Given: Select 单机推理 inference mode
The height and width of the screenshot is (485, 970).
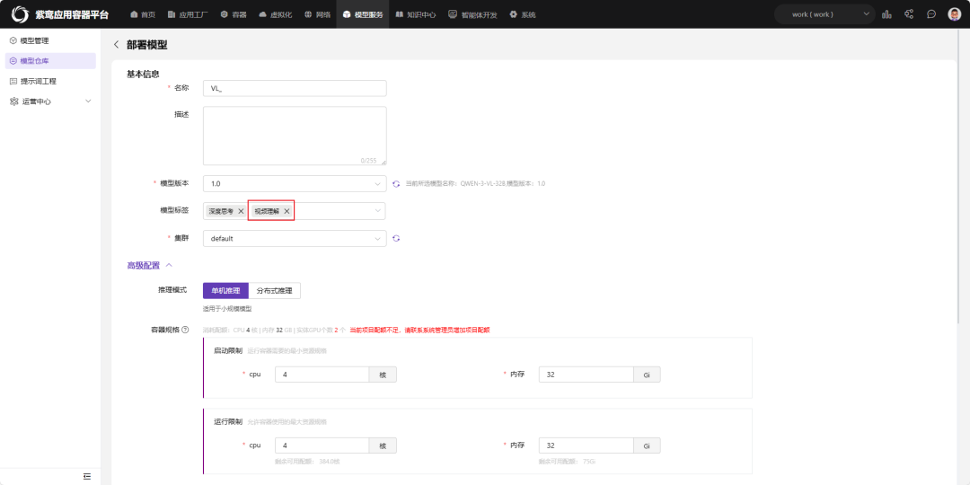Looking at the screenshot, I should click(x=225, y=291).
